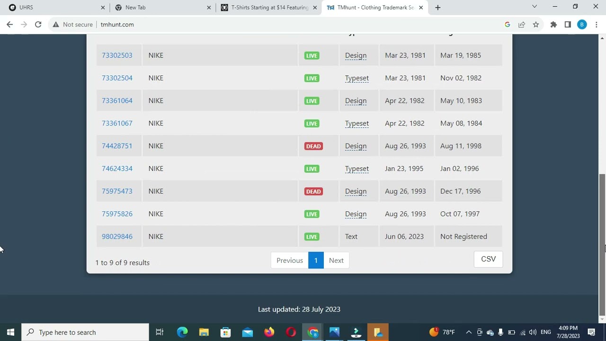606x341 pixels.
Task: Open the weather widget showing 78°F
Action: (x=442, y=332)
